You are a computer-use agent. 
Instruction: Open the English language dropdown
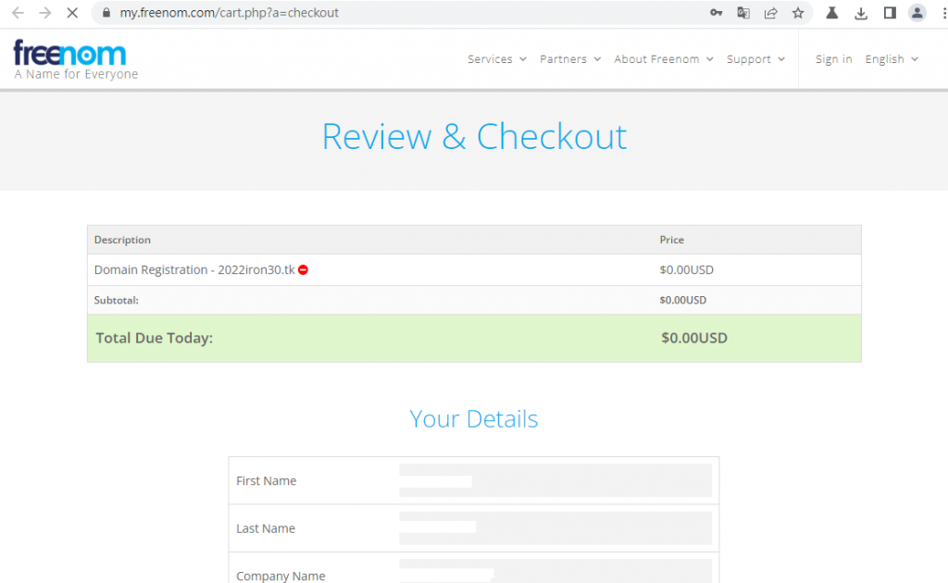tap(892, 59)
